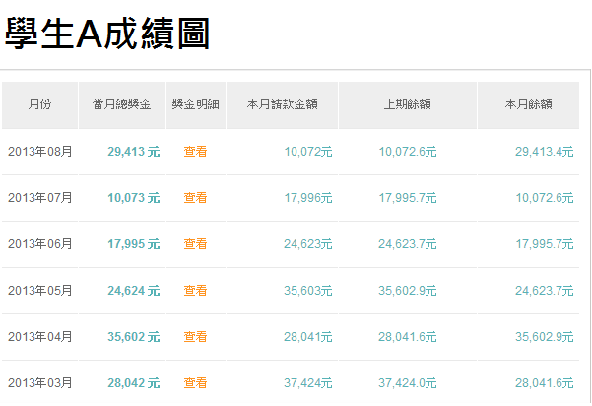Select the 35,602 元 bonus amount
Viewport: 592px width, 406px height.
tap(133, 337)
